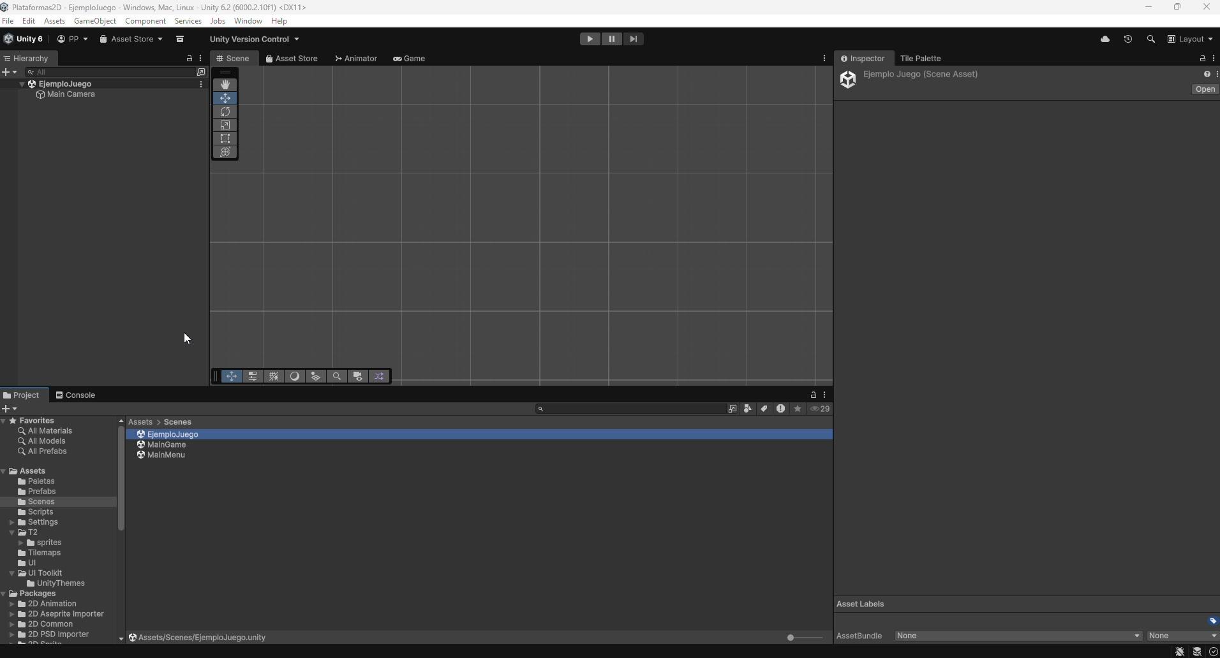This screenshot has width=1220, height=658.
Task: Select the MainGame scene asset
Action: (167, 445)
